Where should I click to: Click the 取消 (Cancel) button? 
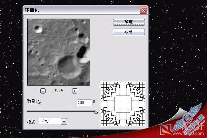tap(129, 32)
